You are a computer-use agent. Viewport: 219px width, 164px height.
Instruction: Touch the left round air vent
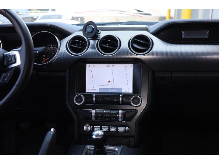pos(78,45)
